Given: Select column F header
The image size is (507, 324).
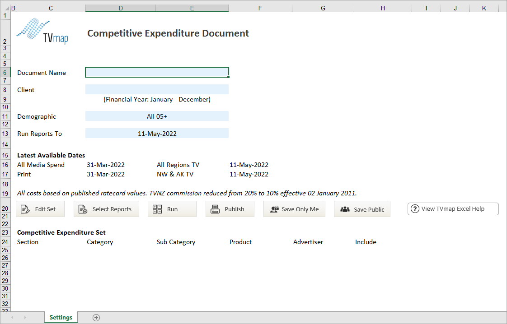Looking at the screenshot, I should pyautogui.click(x=260, y=8).
